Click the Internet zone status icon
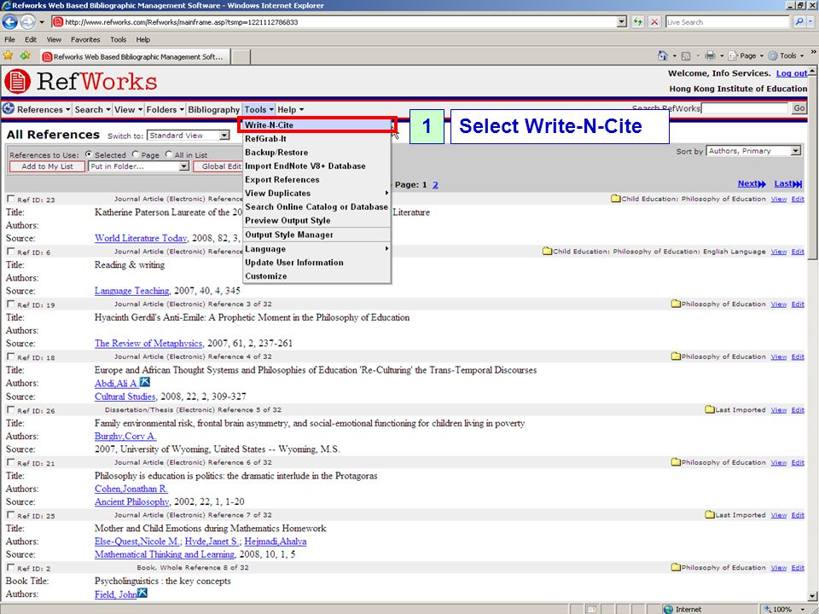 pos(668,609)
